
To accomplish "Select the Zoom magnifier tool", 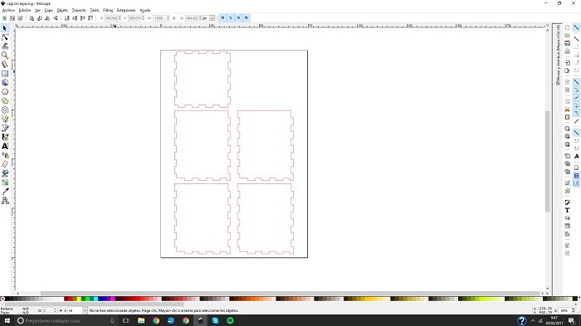I will pyautogui.click(x=5, y=56).
